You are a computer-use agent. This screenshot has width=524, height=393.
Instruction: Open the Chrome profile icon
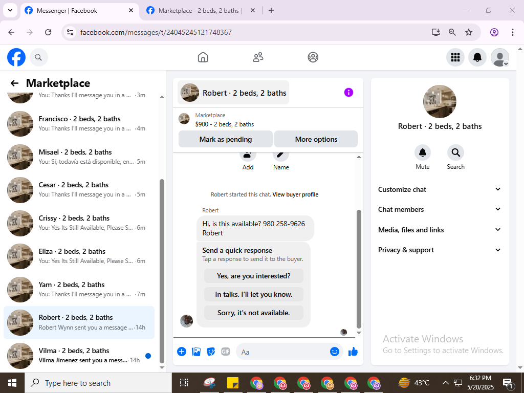[x=494, y=32]
